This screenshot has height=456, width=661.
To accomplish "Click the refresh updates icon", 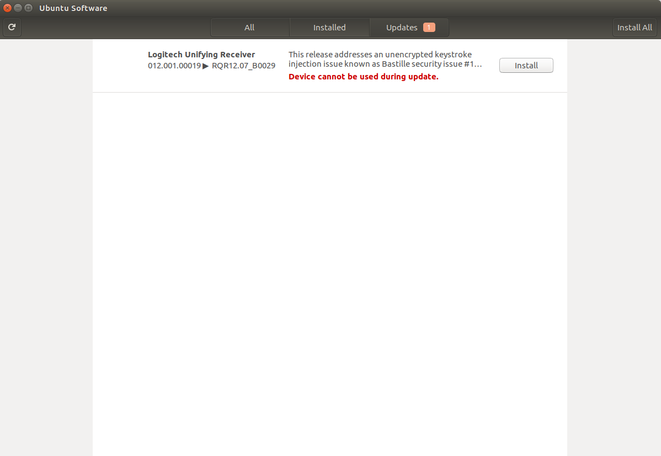I will pyautogui.click(x=12, y=28).
